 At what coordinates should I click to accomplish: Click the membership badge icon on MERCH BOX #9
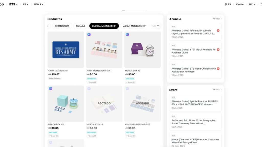(x=127, y=34)
